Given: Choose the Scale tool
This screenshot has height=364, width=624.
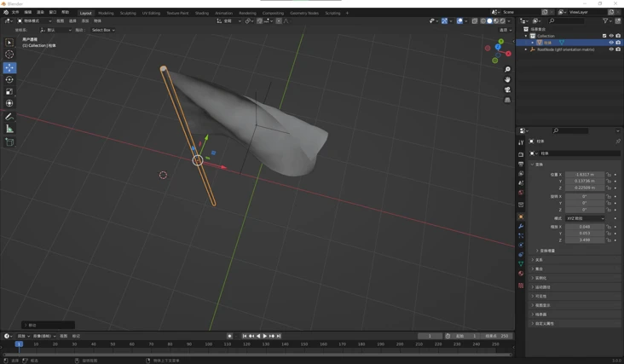Looking at the screenshot, I should (9, 91).
